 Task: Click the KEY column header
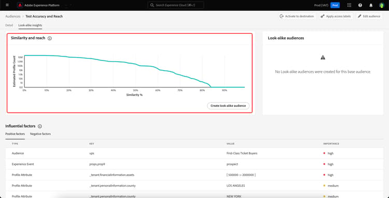91,144
